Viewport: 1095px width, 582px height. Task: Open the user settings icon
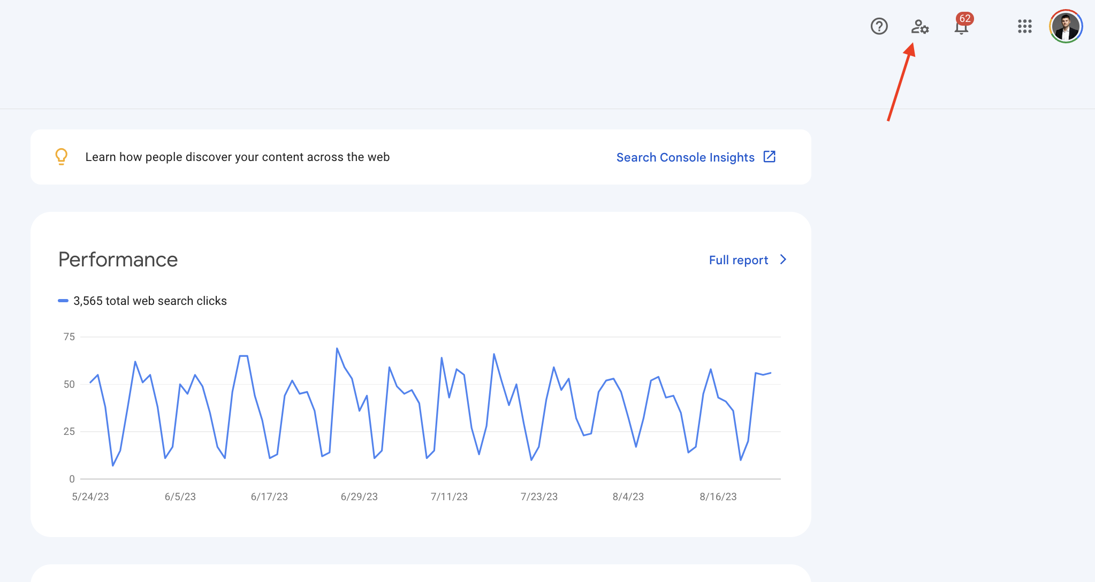(920, 26)
